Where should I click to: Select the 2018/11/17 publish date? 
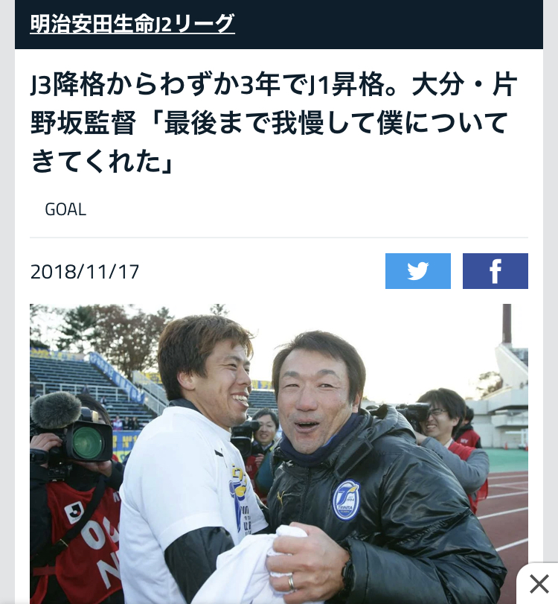[x=85, y=272]
